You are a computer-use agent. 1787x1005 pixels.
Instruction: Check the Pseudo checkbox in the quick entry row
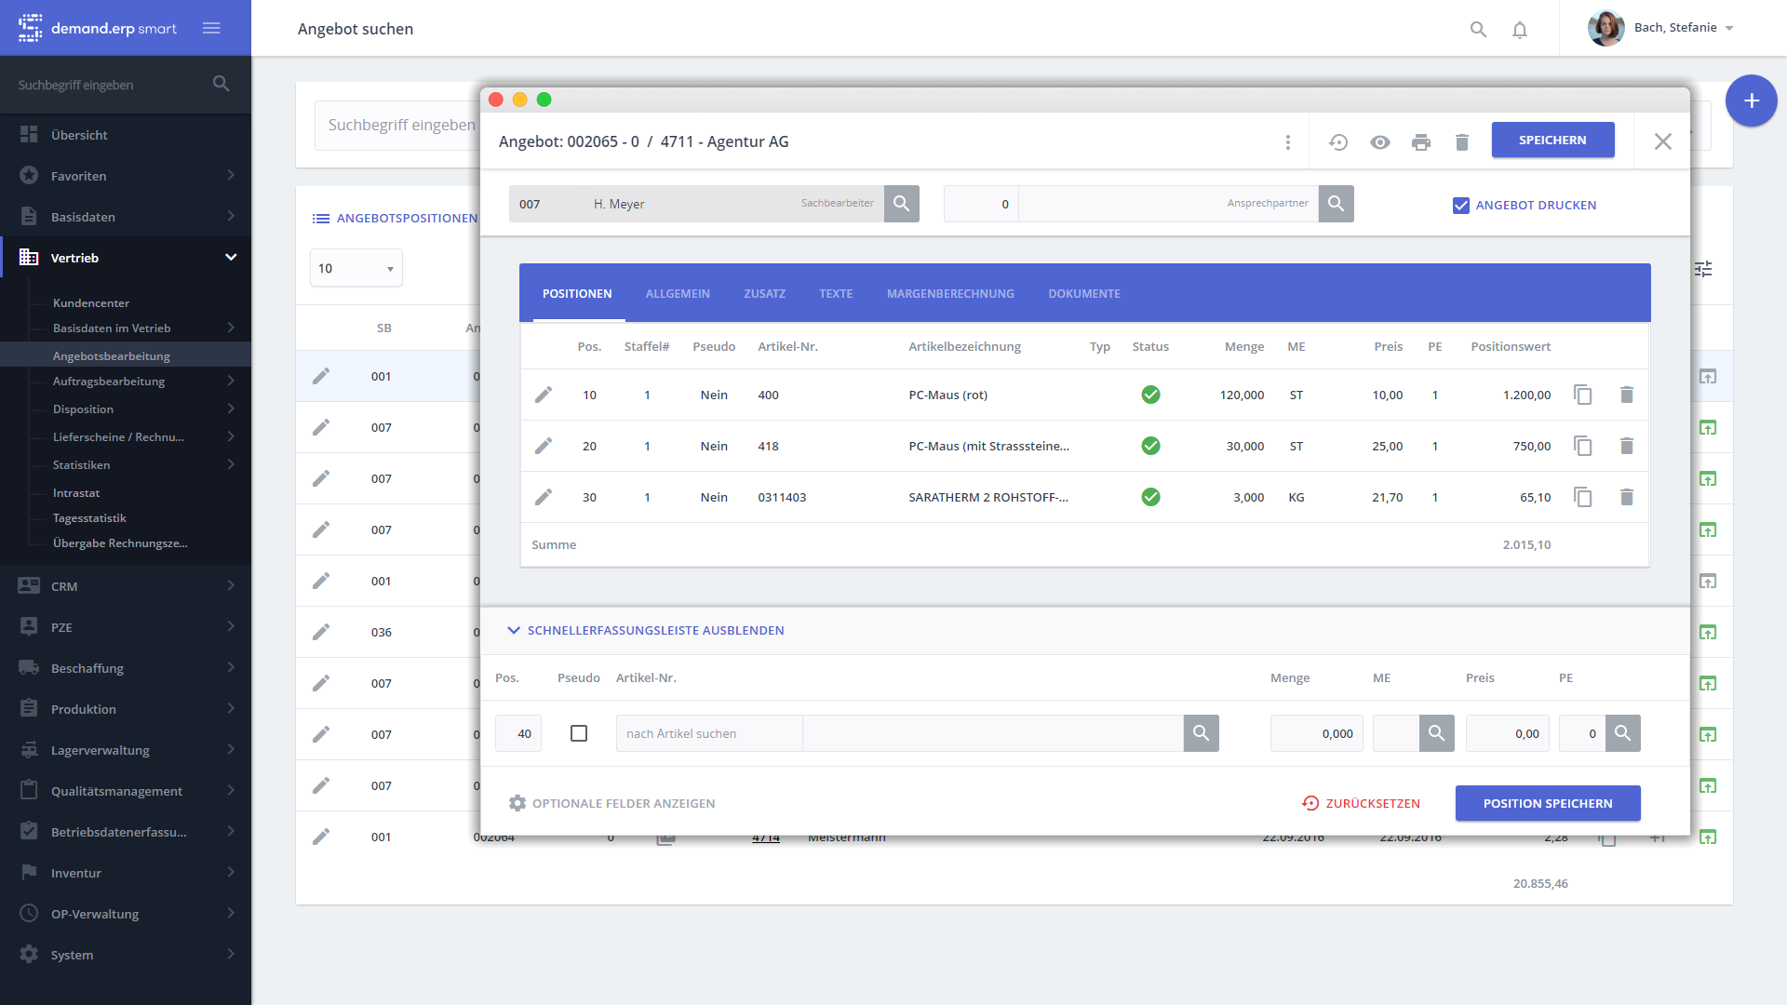(x=579, y=733)
